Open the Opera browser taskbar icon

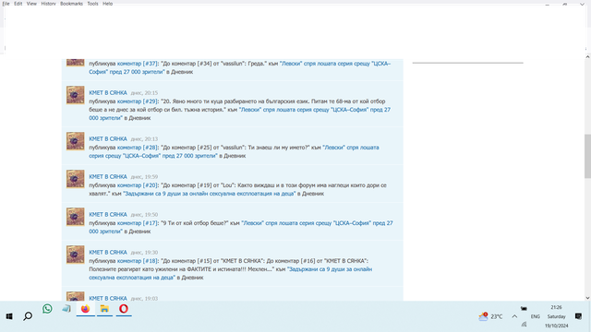coord(124,309)
